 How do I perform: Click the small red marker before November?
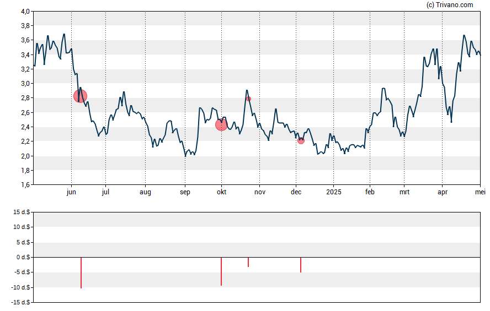(248, 99)
